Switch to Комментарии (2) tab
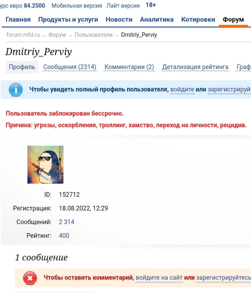The image size is (251, 295). coord(129,67)
